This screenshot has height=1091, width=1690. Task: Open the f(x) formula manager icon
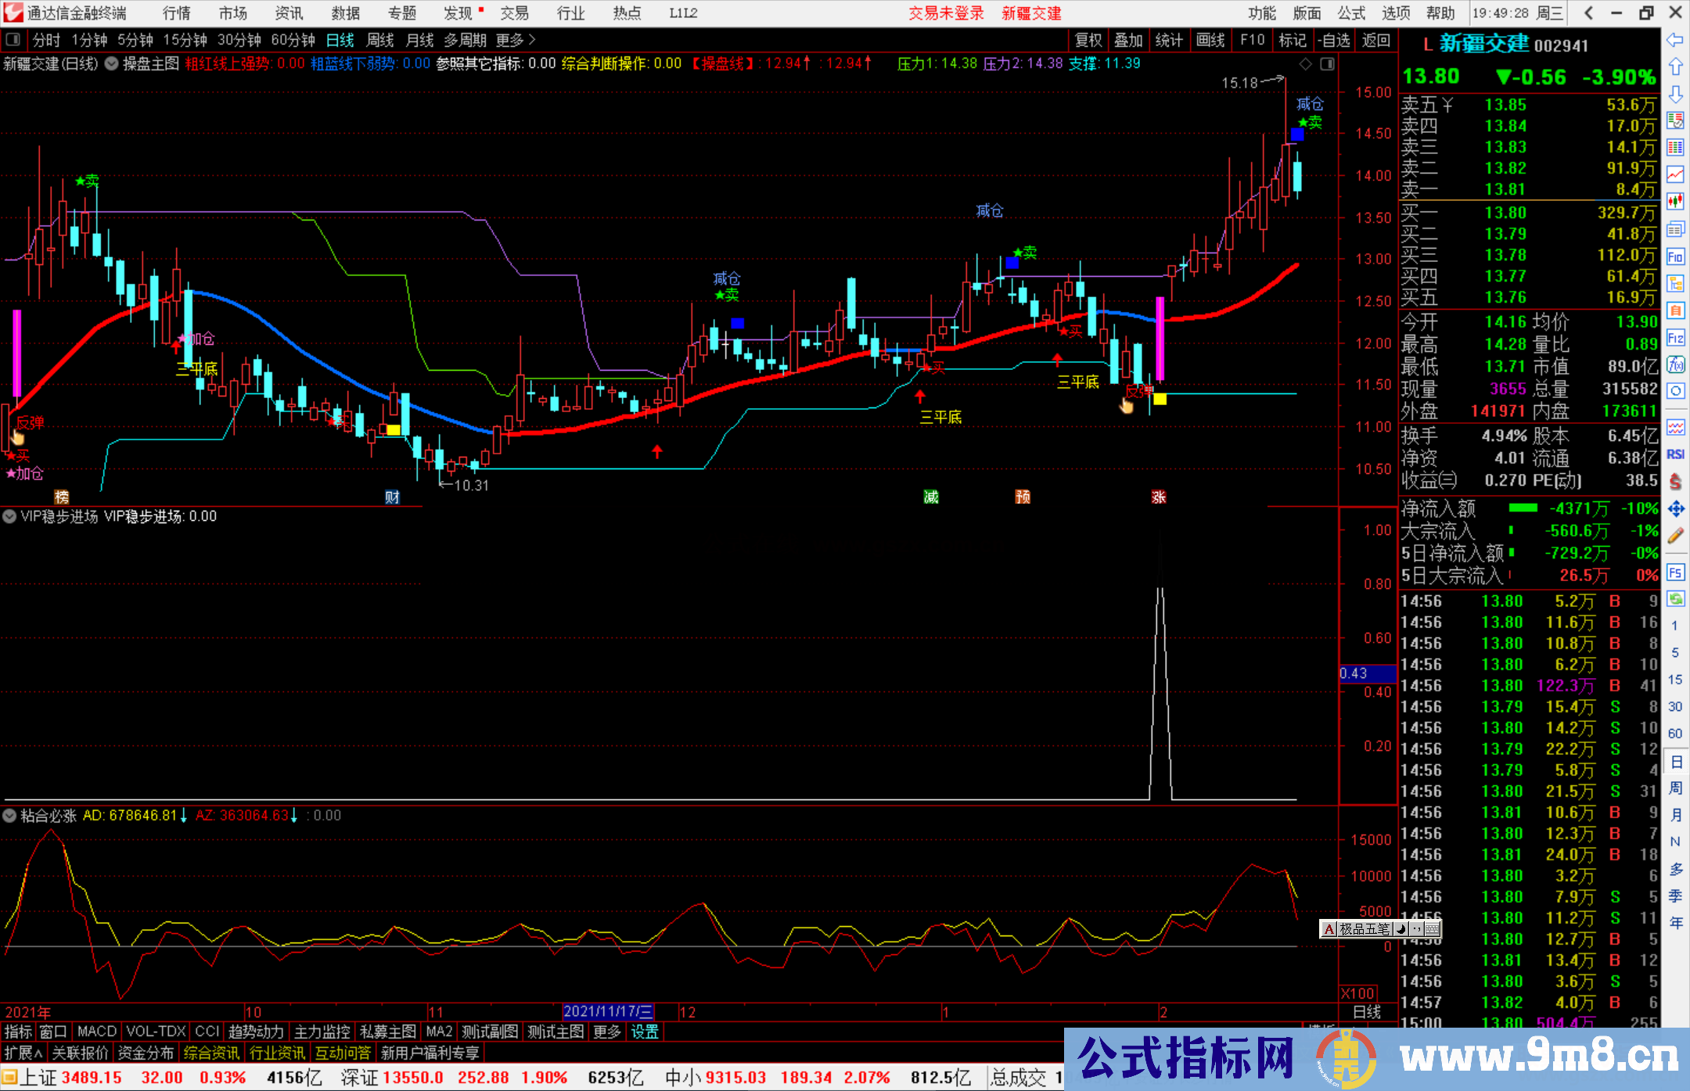tap(1675, 364)
